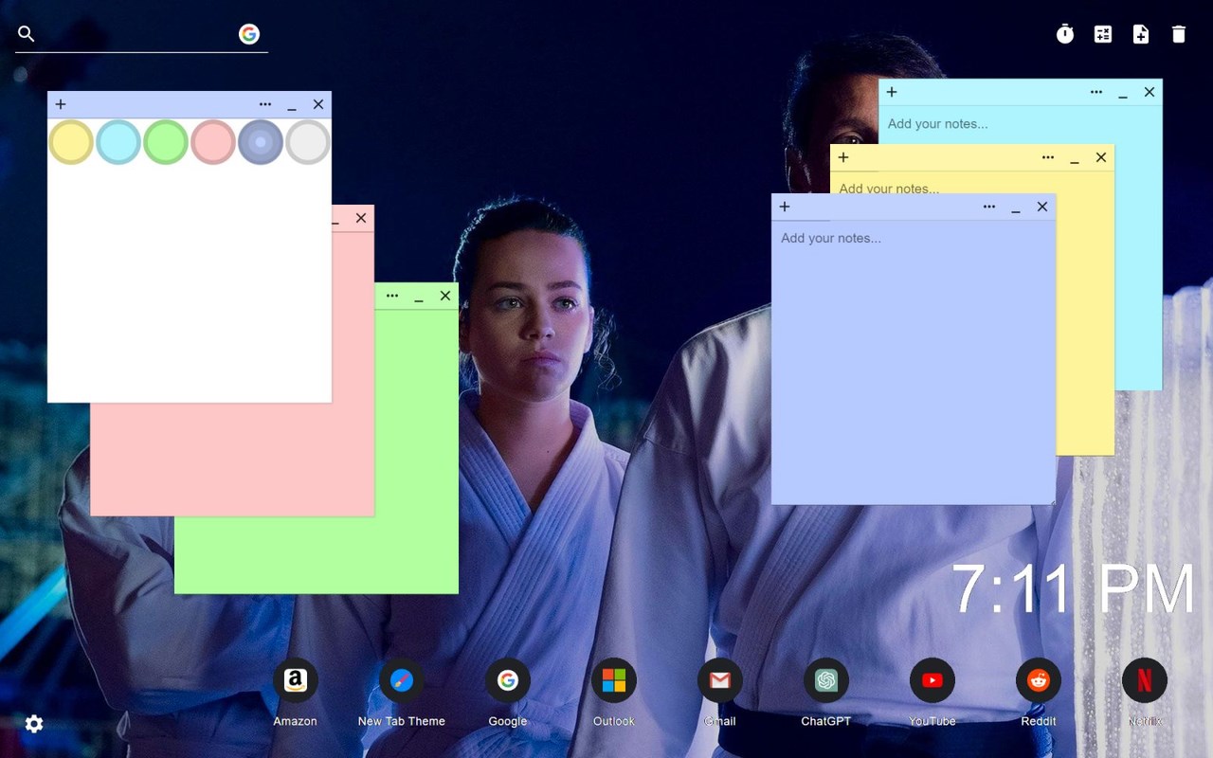Create a new note from top toolbar

[x=1141, y=34]
